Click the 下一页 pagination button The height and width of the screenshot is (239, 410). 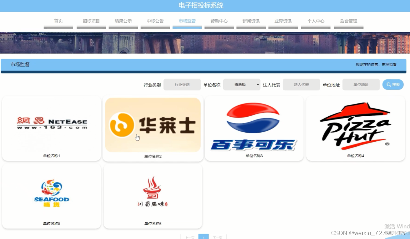(x=217, y=237)
